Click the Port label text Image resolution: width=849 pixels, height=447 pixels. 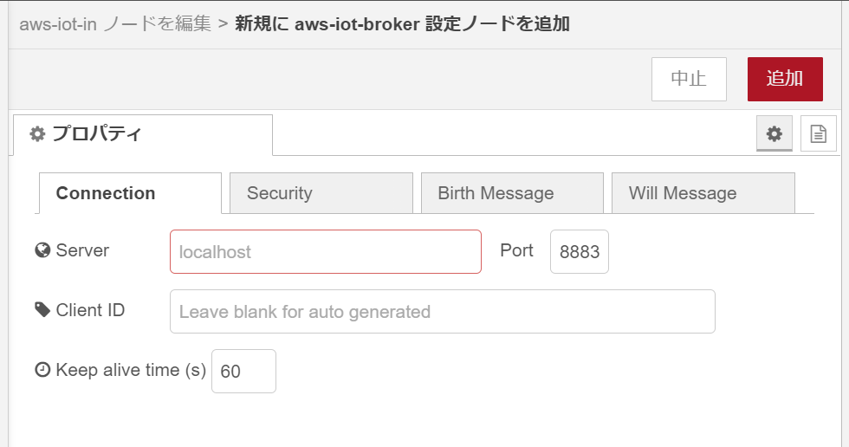click(x=516, y=250)
